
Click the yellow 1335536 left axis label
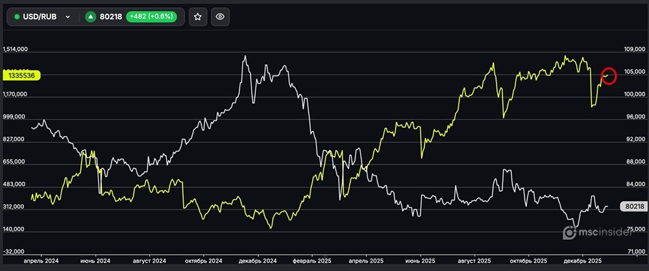pos(21,76)
